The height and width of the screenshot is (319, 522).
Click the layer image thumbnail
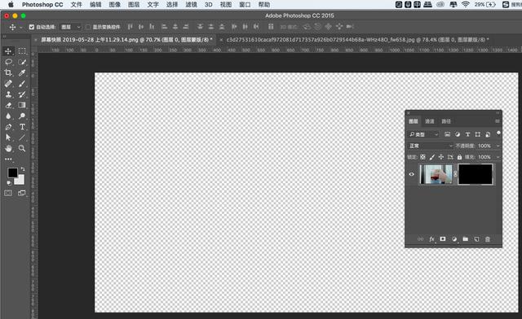[x=436, y=174]
